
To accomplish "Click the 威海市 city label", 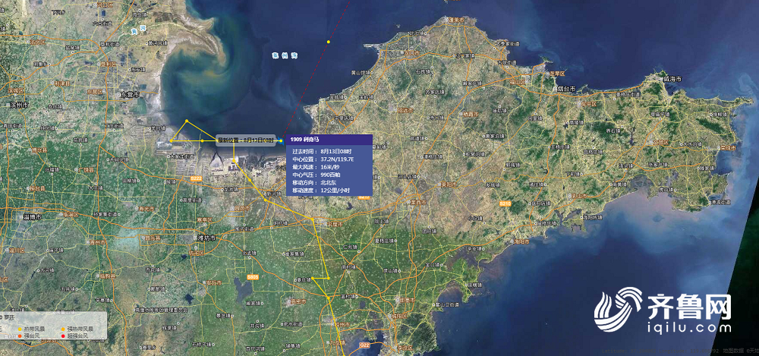I will [x=672, y=79].
